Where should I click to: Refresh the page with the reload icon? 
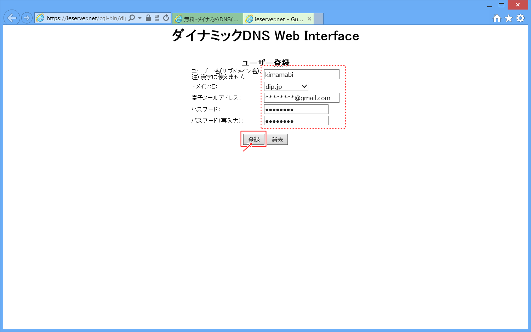point(166,18)
